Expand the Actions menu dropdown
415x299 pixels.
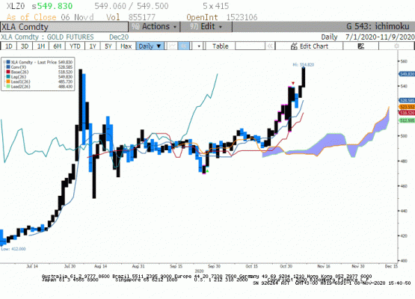click(155, 27)
